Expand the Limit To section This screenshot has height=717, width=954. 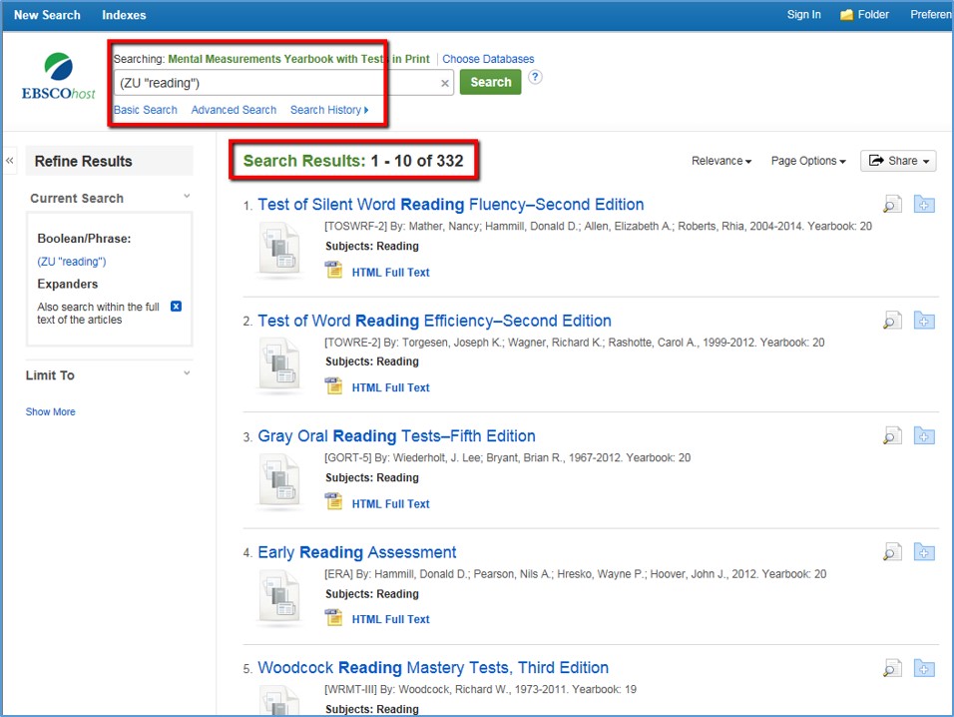click(187, 373)
